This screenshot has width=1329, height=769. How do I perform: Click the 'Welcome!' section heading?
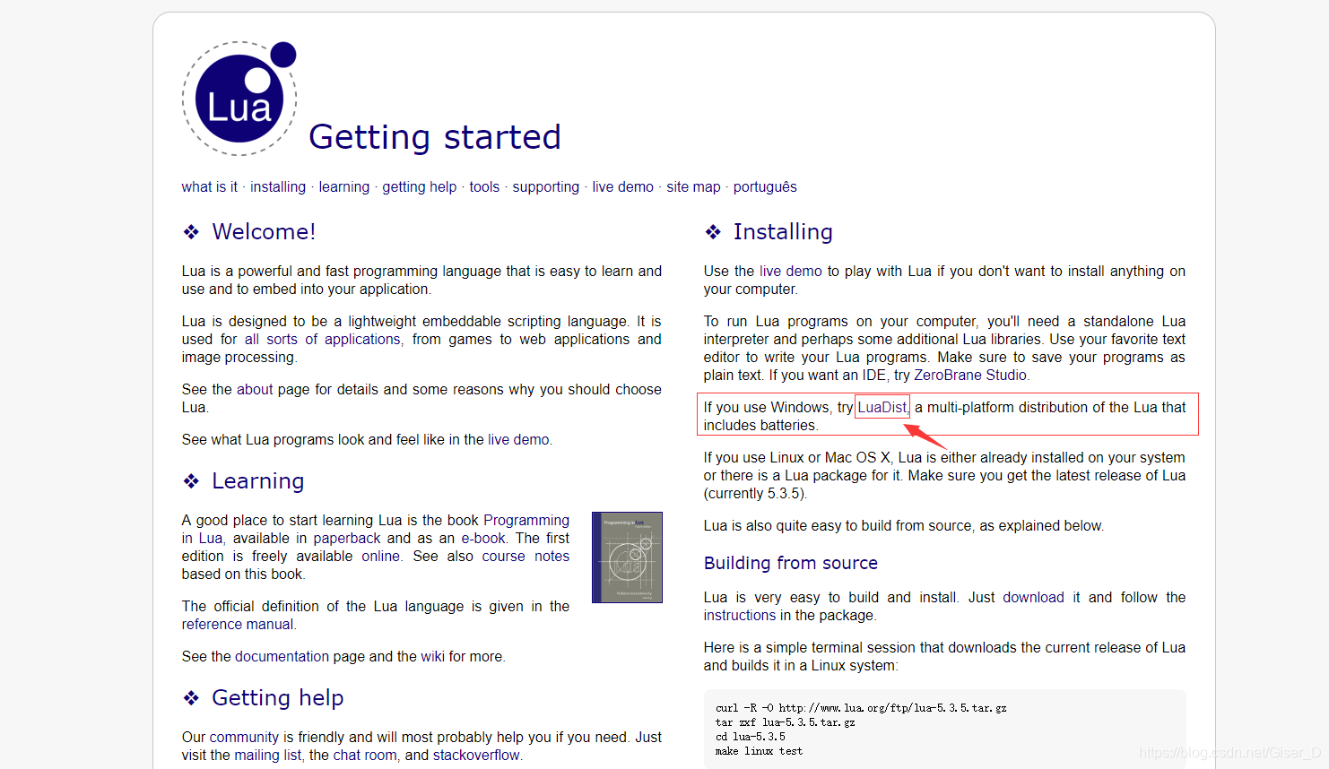264,231
